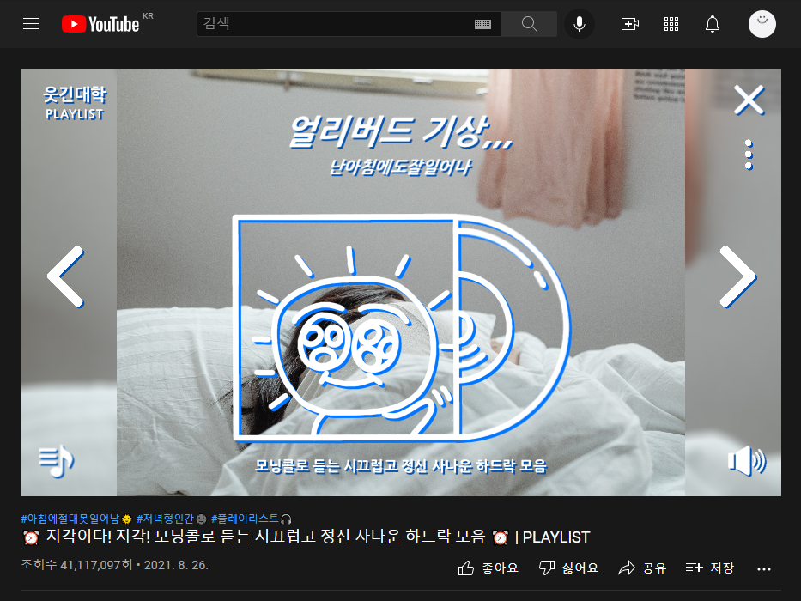This screenshot has height=601, width=801.
Task: Click the search magnifier button
Action: (x=529, y=24)
